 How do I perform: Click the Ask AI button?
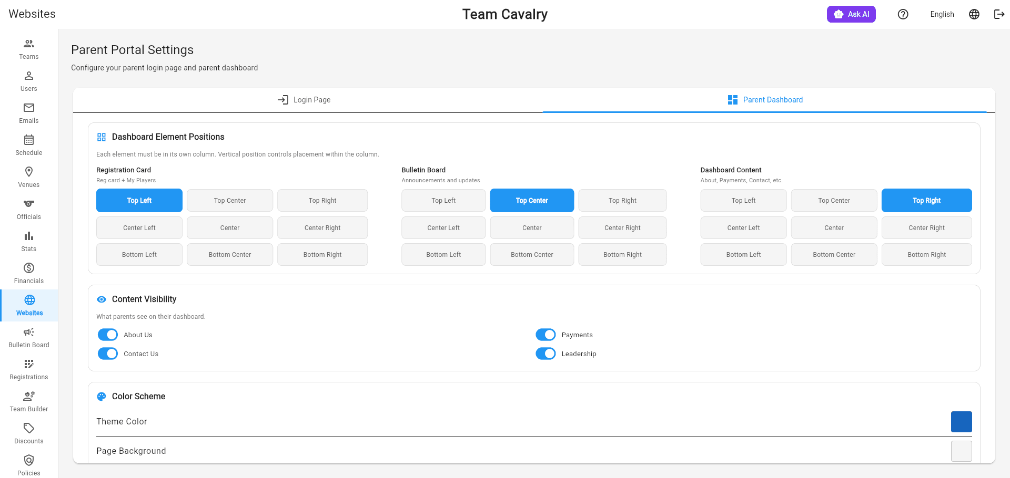851,14
